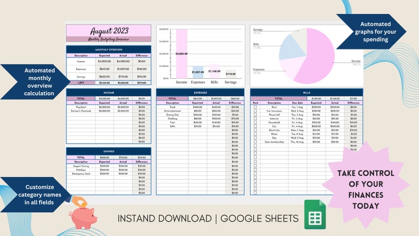Select the pink Income bar in the bar chart

tap(182, 54)
